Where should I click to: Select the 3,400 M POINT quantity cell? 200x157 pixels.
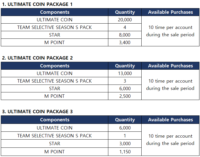click(125, 42)
